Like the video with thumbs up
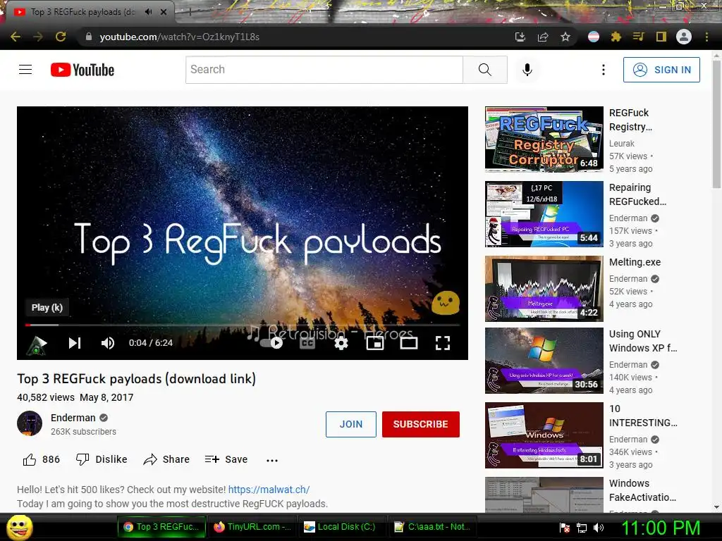 pos(42,459)
